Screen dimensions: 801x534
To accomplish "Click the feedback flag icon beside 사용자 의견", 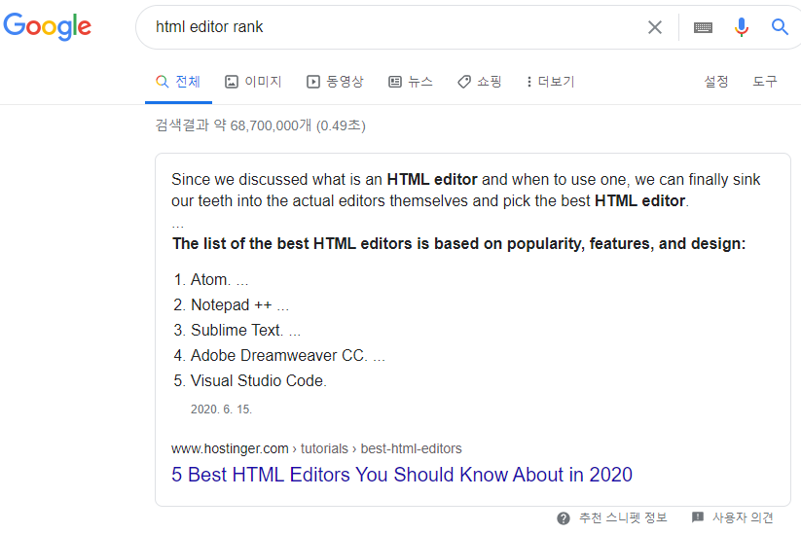I will 697,517.
